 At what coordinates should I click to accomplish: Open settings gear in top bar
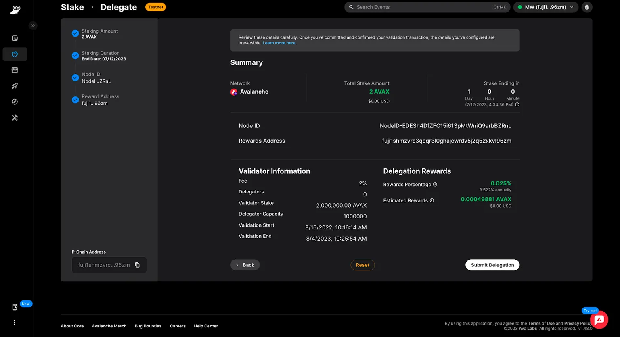587,7
